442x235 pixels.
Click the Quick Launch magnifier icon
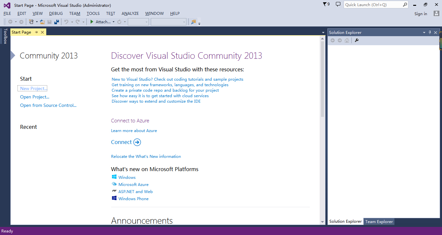click(405, 5)
